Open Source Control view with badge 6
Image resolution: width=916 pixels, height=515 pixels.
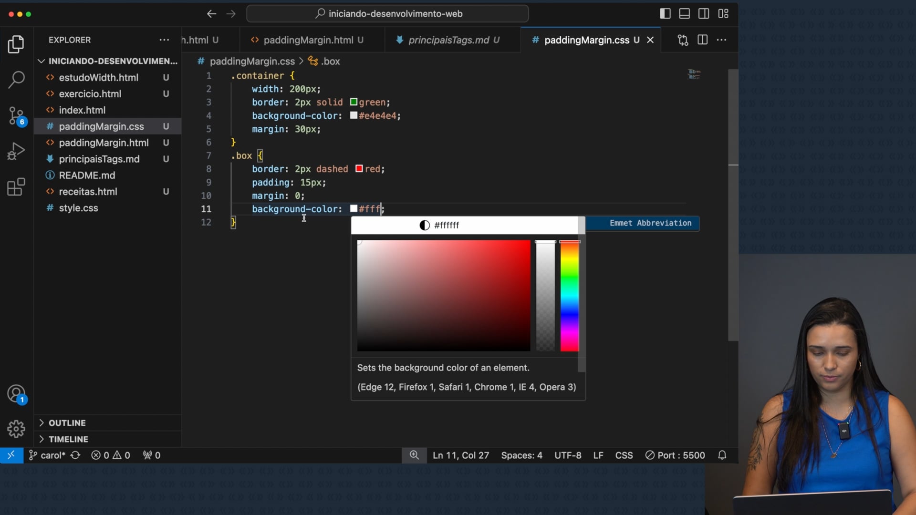coord(16,116)
